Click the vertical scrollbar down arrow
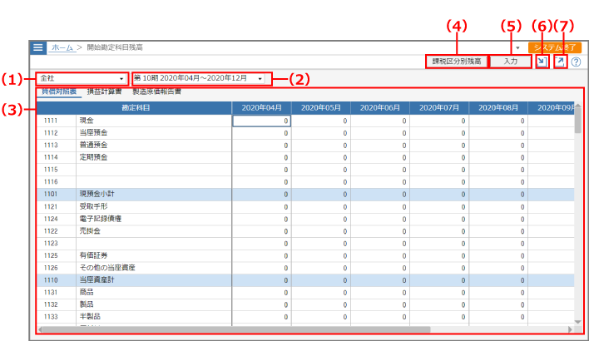Screen dimensions: 589x341 577,321
